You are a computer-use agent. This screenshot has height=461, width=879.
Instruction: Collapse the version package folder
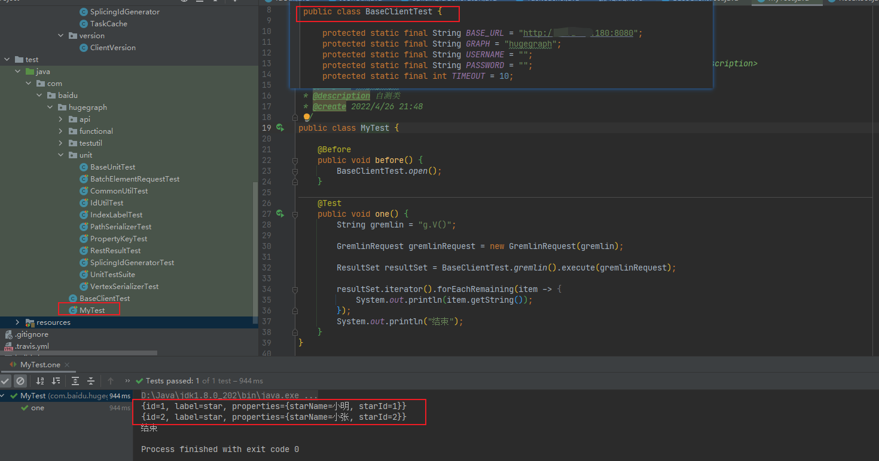point(61,35)
